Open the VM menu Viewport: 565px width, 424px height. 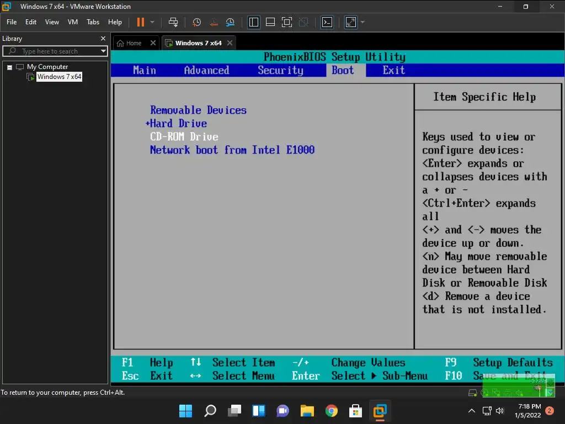coord(73,22)
